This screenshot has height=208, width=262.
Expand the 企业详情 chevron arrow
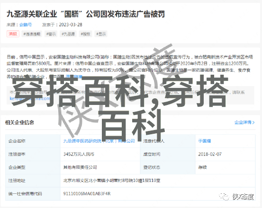pyautogui.click(x=253, y=122)
